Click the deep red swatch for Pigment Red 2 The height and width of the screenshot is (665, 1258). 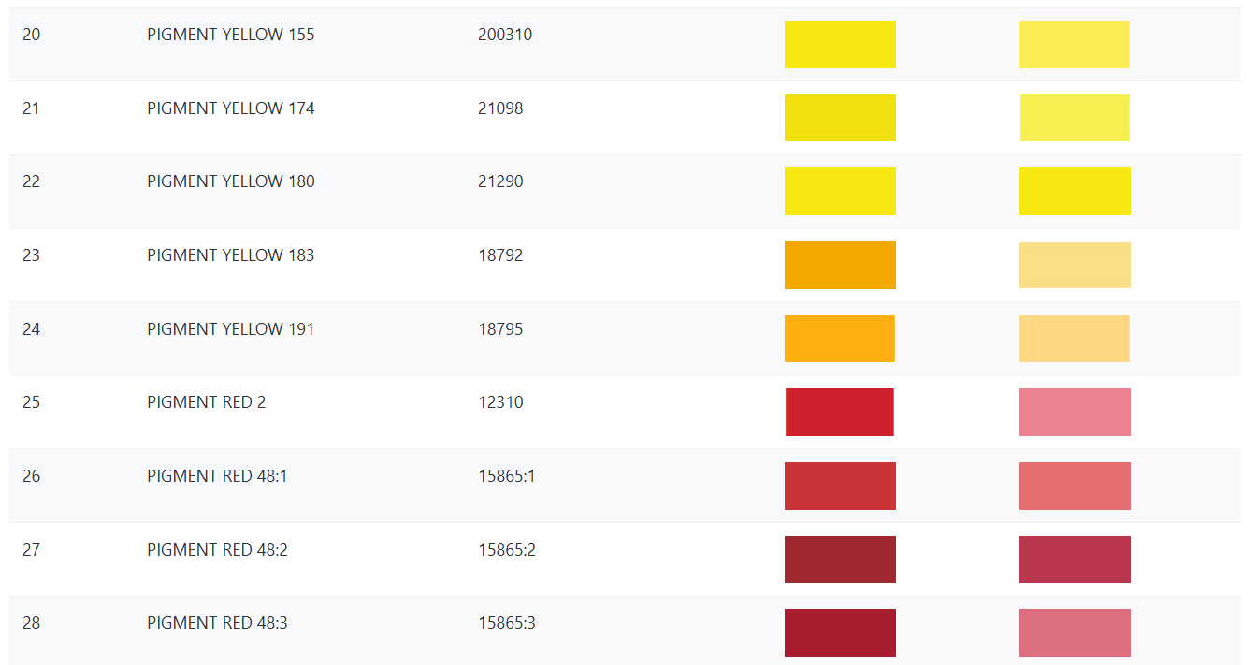coord(840,412)
